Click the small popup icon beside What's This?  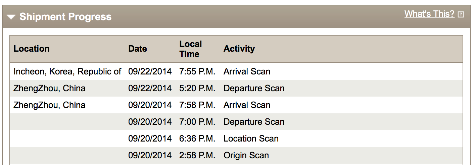[x=461, y=14]
